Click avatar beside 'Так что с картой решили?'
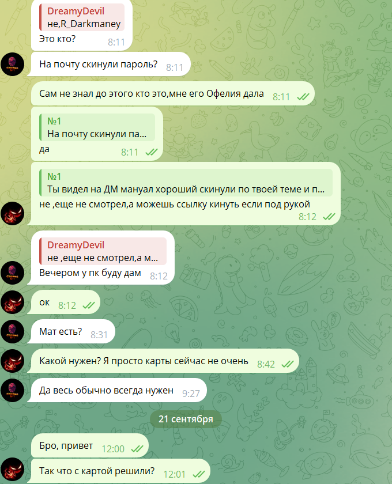 (12, 470)
